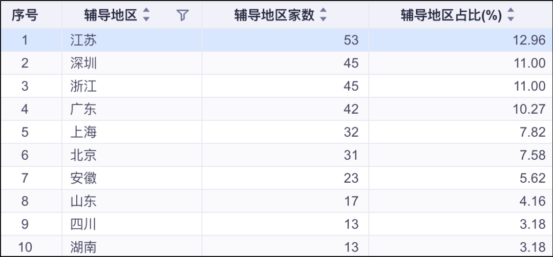The image size is (553, 257).
Task: Click the 上海 region cell
Action: click(83, 132)
